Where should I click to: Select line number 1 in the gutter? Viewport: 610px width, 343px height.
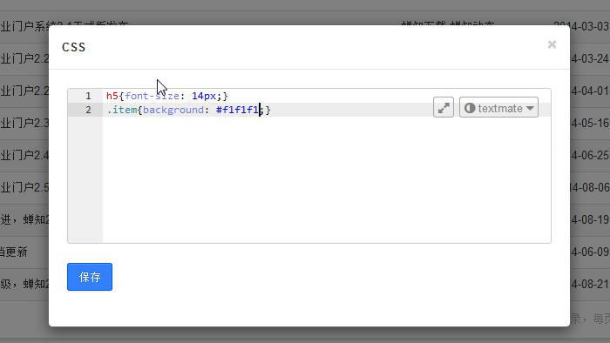[x=88, y=96]
